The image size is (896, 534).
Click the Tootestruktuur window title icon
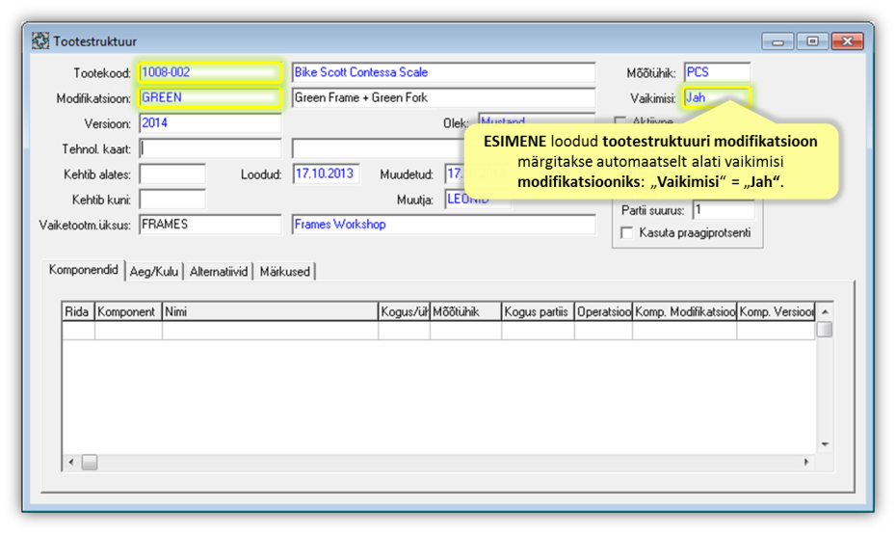[x=40, y=41]
